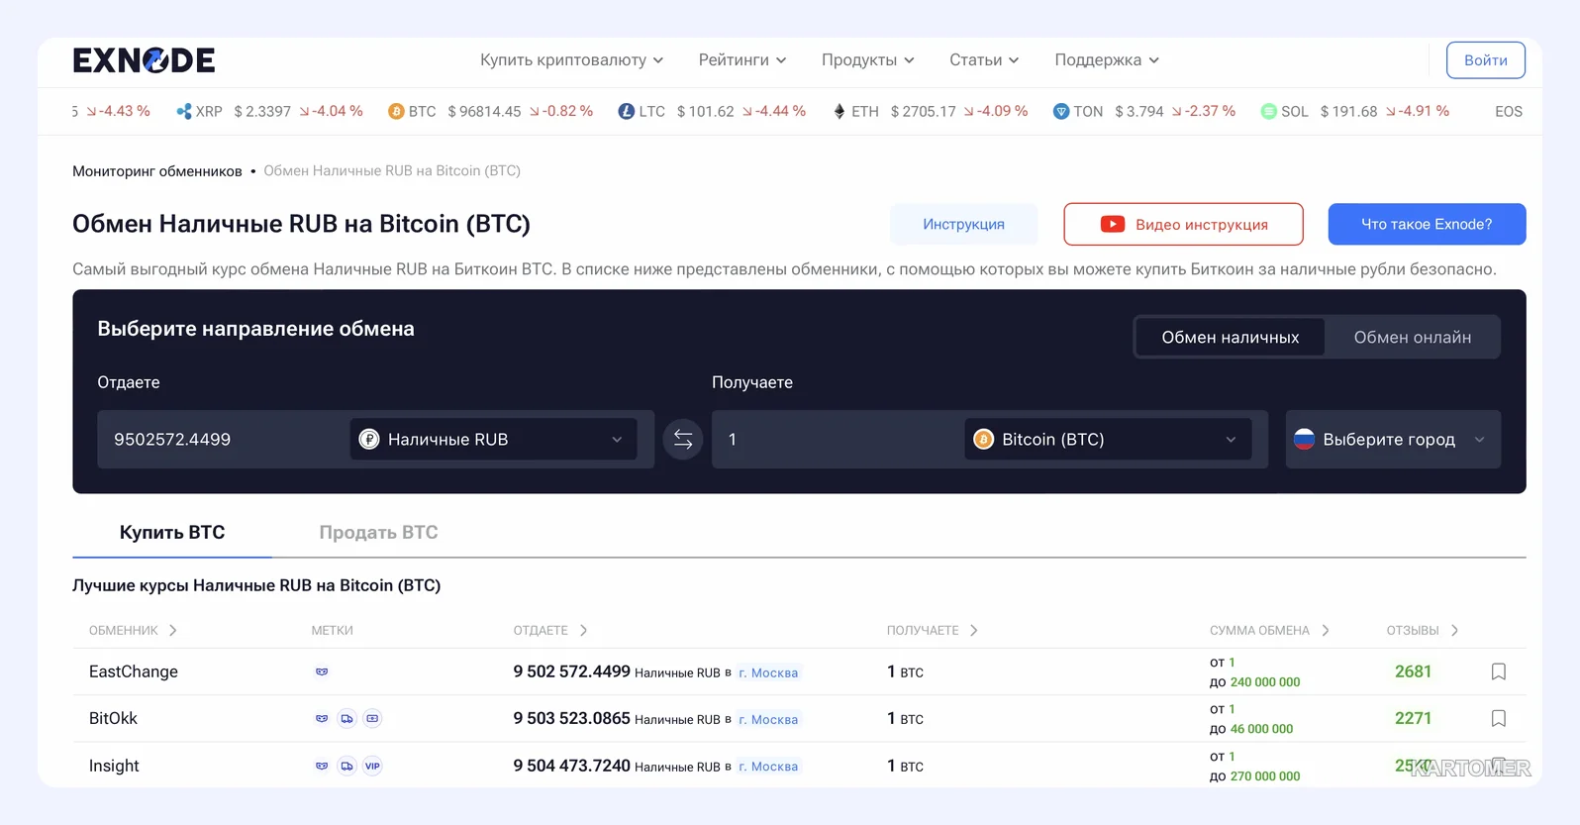Click BitOkk's third badge icon
Viewport: 1580px width, 825px height.
click(x=372, y=718)
